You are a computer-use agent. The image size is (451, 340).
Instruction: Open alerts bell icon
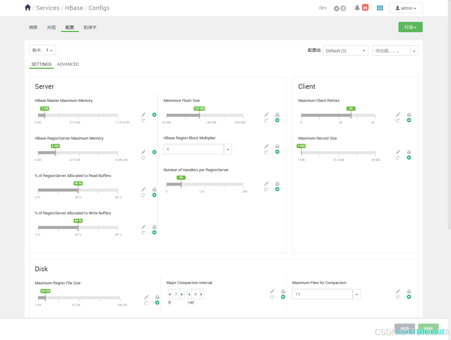(357, 8)
